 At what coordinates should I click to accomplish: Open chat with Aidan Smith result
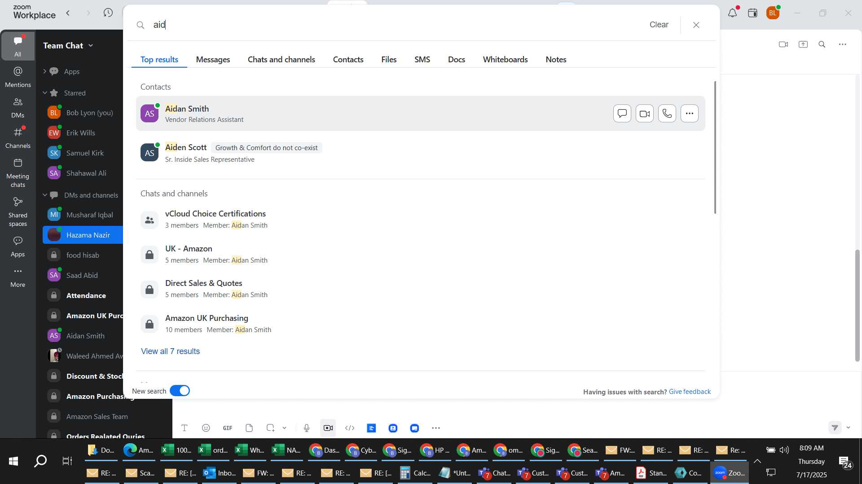tap(622, 113)
